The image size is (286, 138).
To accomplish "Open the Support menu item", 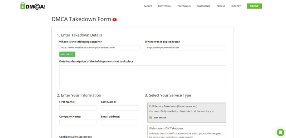I will point(236,6).
